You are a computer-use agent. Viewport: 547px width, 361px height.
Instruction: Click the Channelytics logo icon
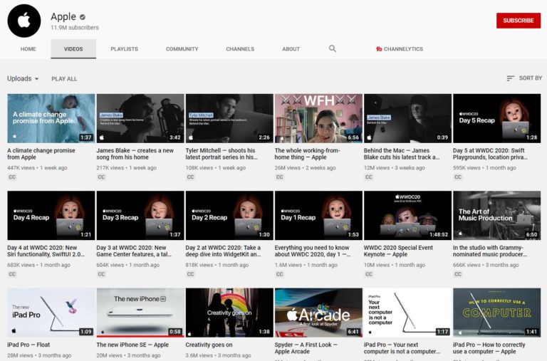click(379, 49)
